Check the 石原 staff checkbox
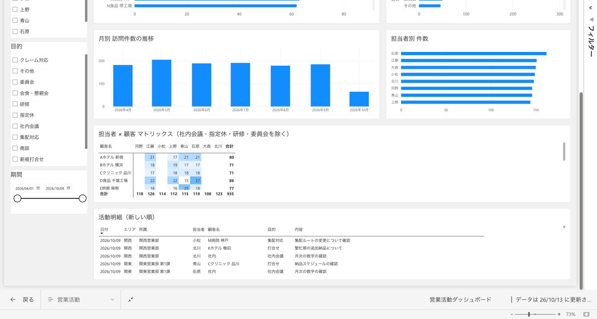 [x=15, y=31]
